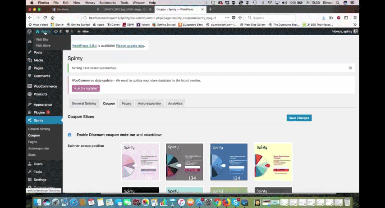The image size is (385, 208).
Task: Switch to the Facebook tab
Action: tap(76, 9)
